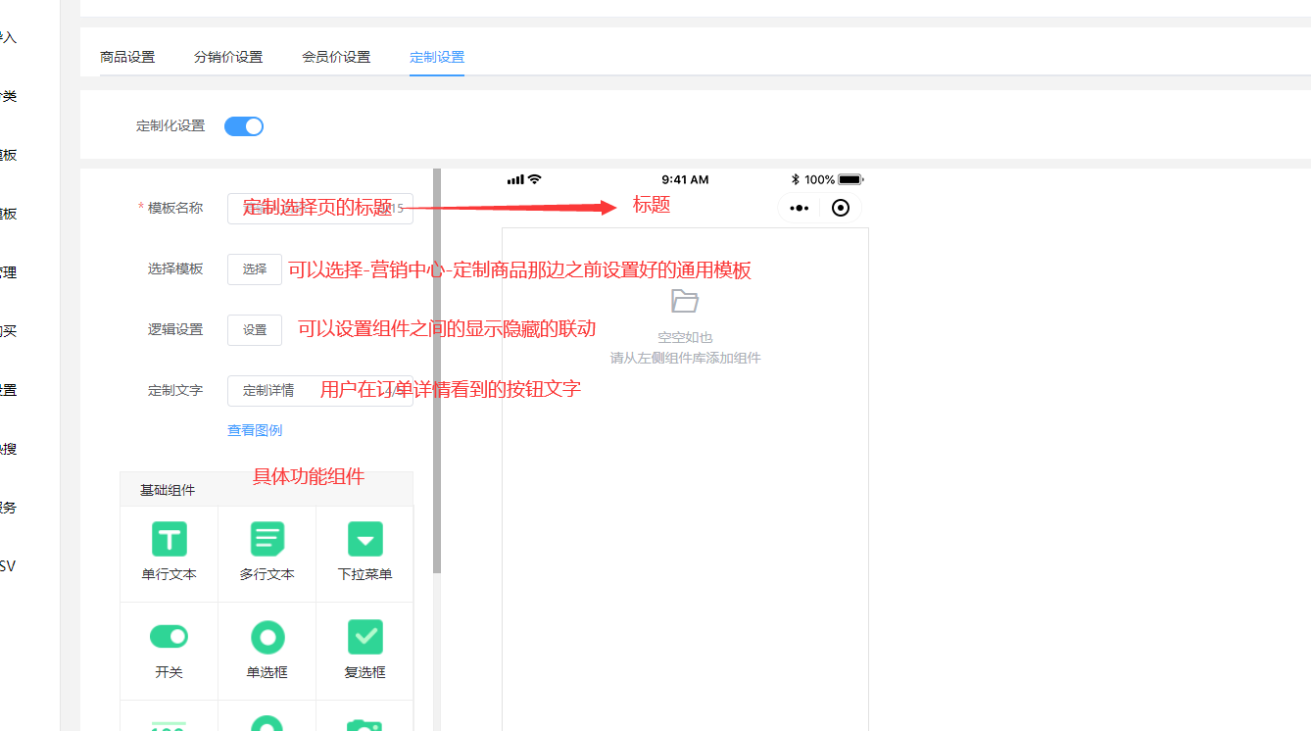The height and width of the screenshot is (731, 1311).
Task: Click the 定制化设置 label
Action: coord(170,126)
